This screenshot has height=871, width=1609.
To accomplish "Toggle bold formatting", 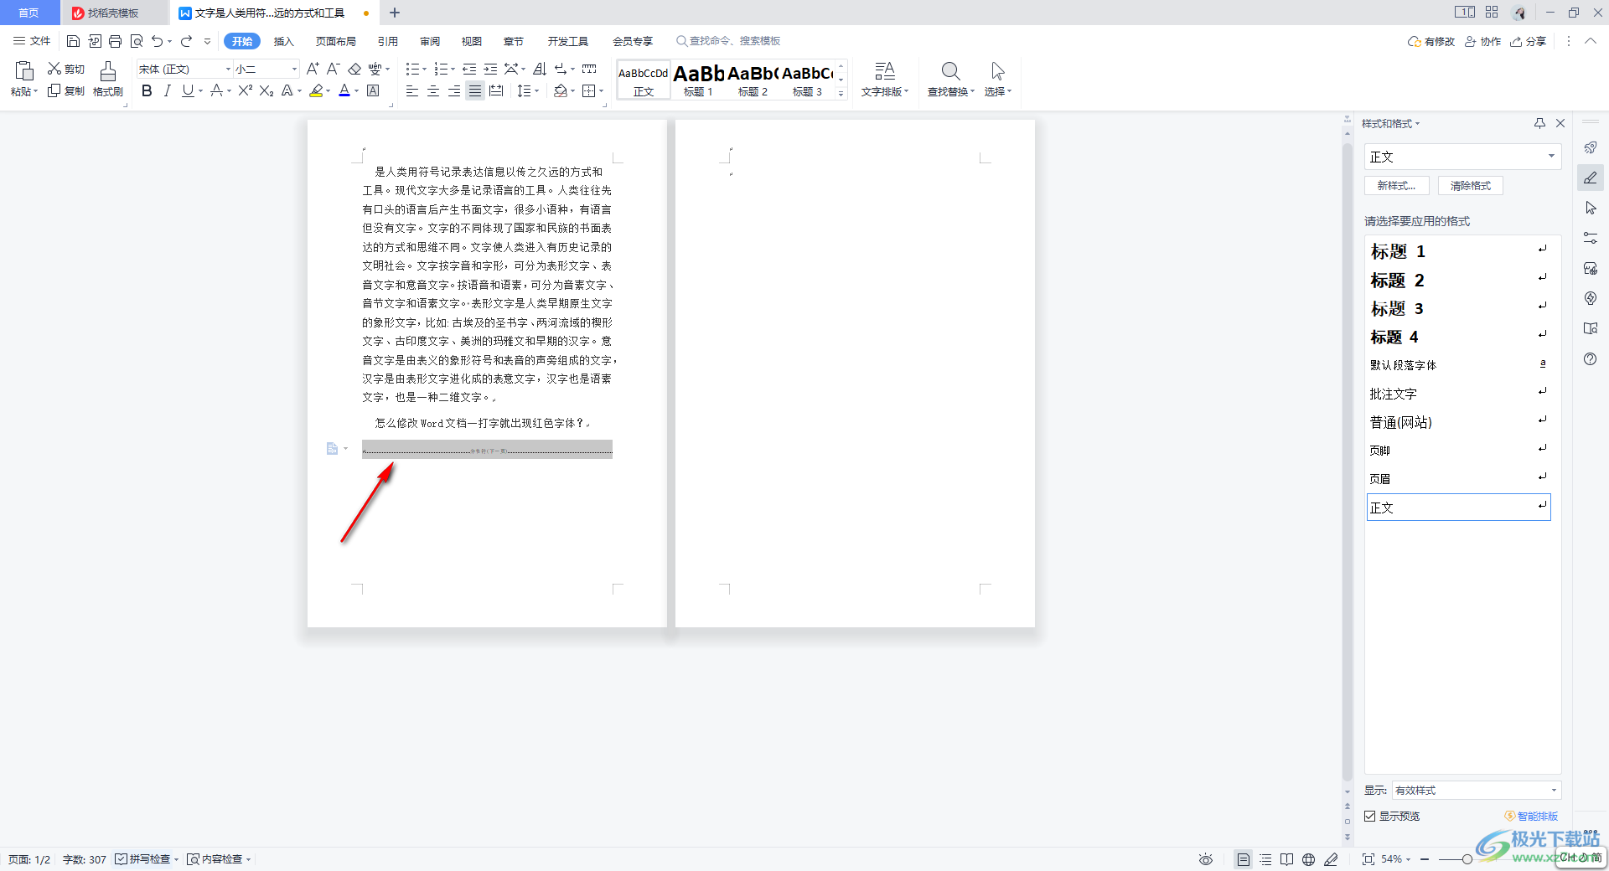I will [x=147, y=90].
